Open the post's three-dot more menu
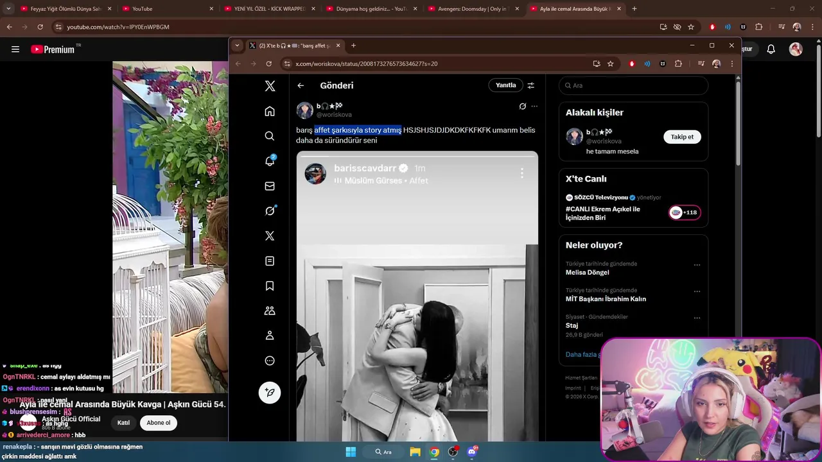The image size is (822, 462). pyautogui.click(x=534, y=107)
